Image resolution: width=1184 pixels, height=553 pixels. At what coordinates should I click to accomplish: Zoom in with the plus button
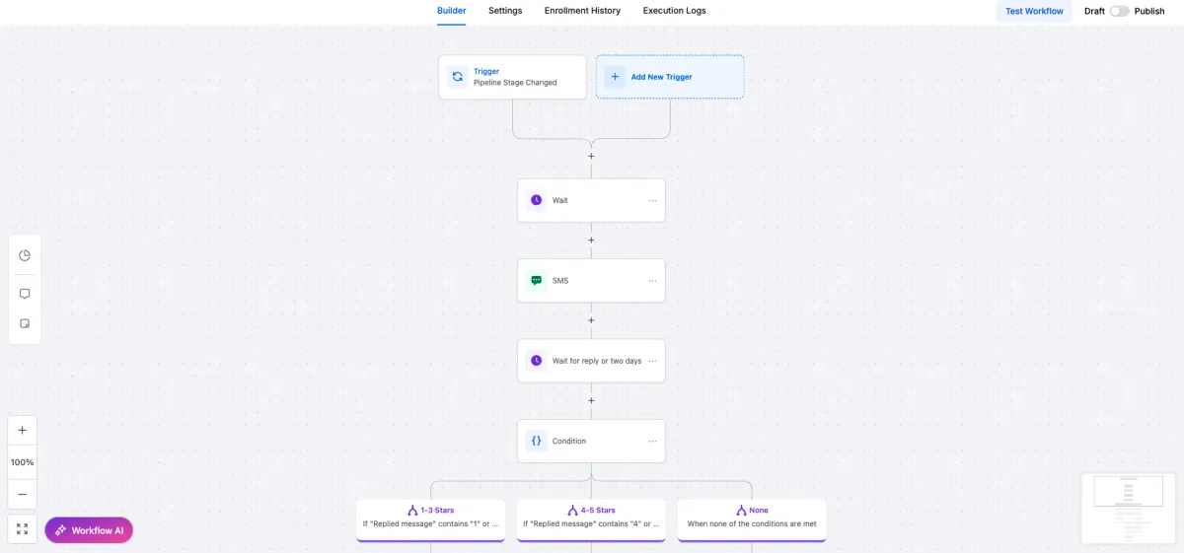click(x=23, y=431)
